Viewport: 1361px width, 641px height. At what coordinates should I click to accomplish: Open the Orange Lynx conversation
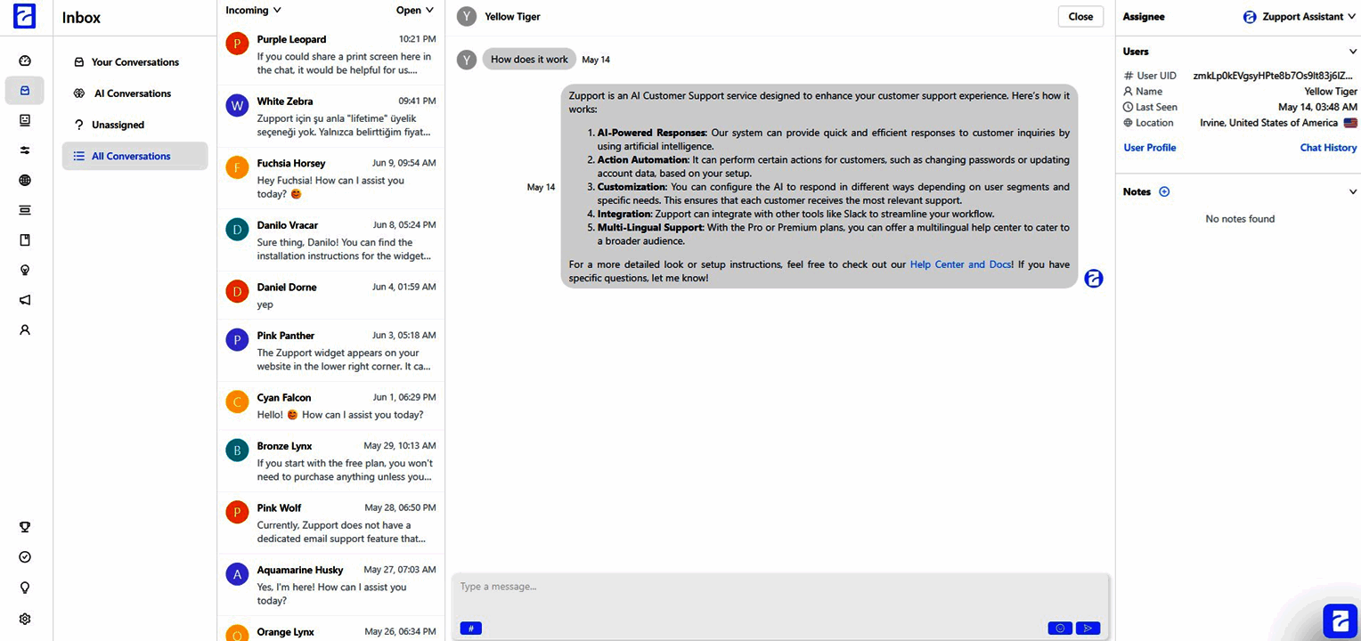pos(330,629)
